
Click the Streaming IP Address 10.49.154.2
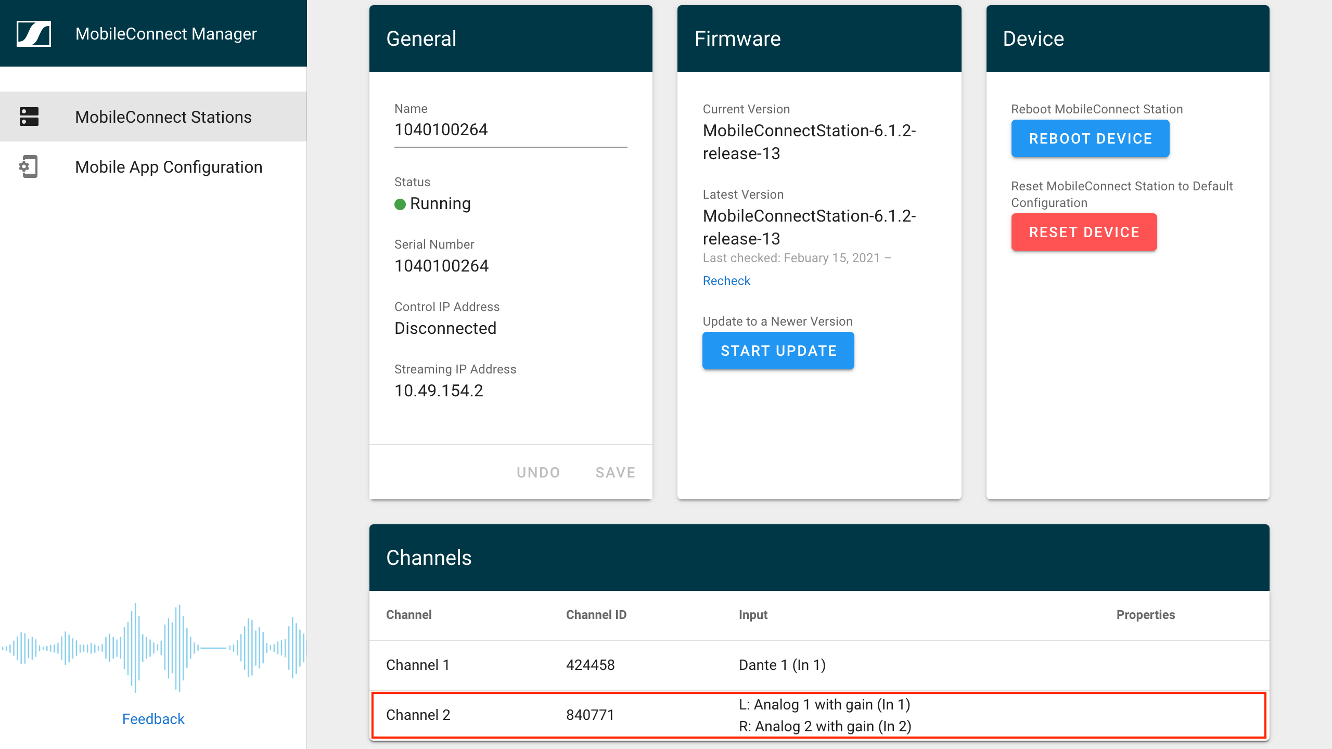pyautogui.click(x=439, y=391)
